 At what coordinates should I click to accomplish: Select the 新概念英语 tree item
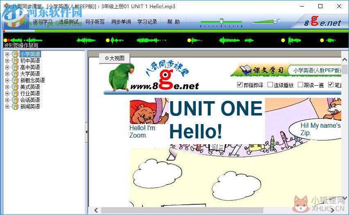coord(32,80)
